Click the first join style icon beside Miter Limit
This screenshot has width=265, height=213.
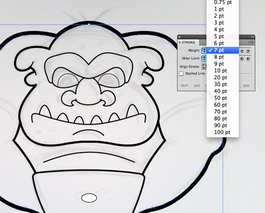point(242,59)
